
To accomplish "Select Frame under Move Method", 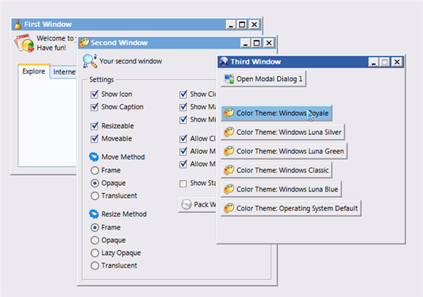I will point(94,171).
